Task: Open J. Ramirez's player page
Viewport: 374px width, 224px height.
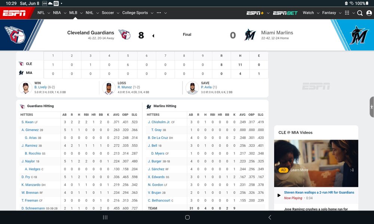Action: coord(29,146)
